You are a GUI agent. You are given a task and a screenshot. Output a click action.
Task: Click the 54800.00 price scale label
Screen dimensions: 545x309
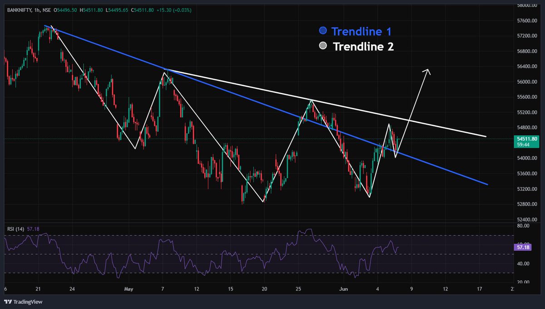527,128
